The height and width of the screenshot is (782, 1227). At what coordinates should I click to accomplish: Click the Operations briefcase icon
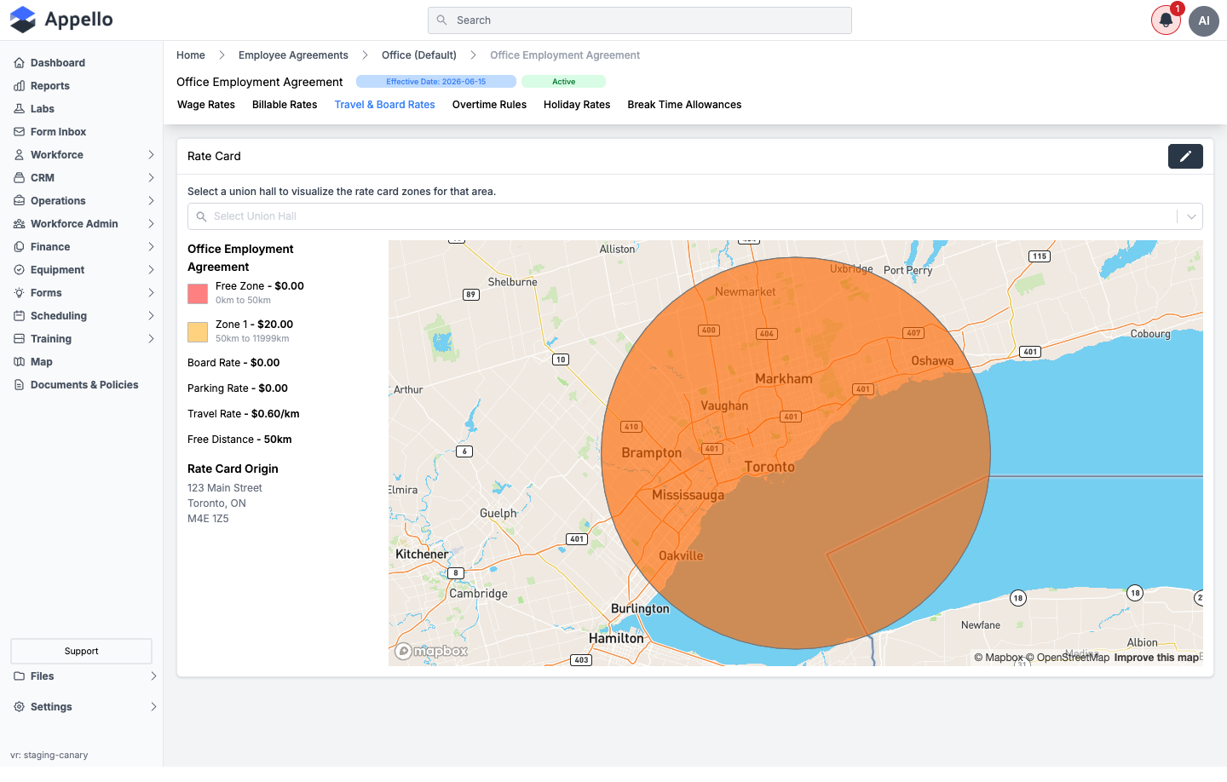19,201
